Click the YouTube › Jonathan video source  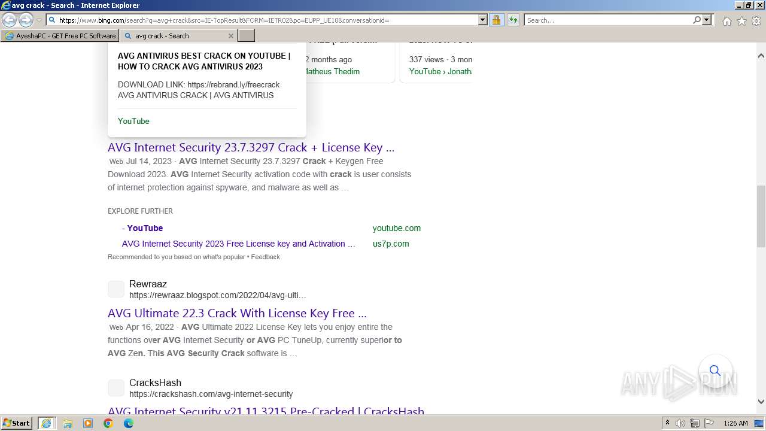441,71
